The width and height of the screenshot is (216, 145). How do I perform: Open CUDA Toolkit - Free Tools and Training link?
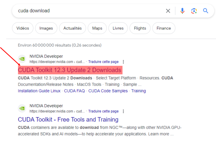[68, 120]
